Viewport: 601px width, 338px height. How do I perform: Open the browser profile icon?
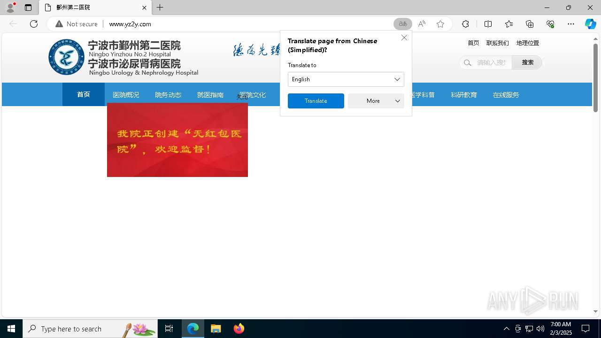click(x=10, y=8)
